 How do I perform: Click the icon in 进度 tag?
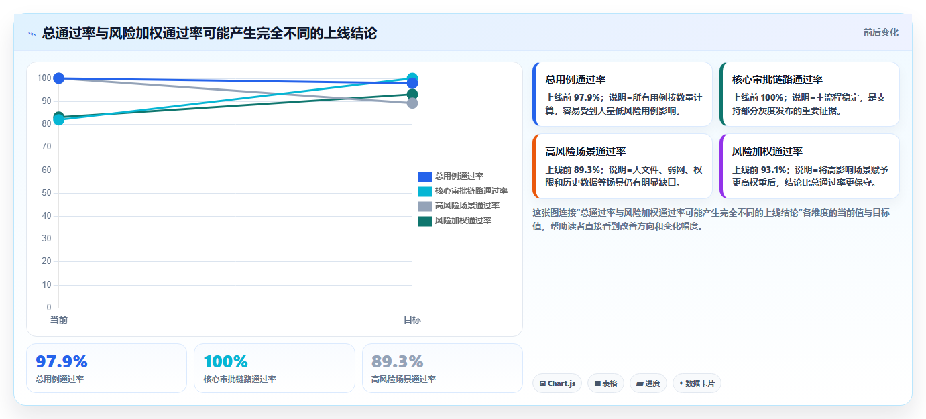point(640,384)
